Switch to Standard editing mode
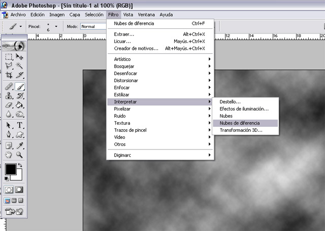Screen dimensions: 325x231 [9, 189]
